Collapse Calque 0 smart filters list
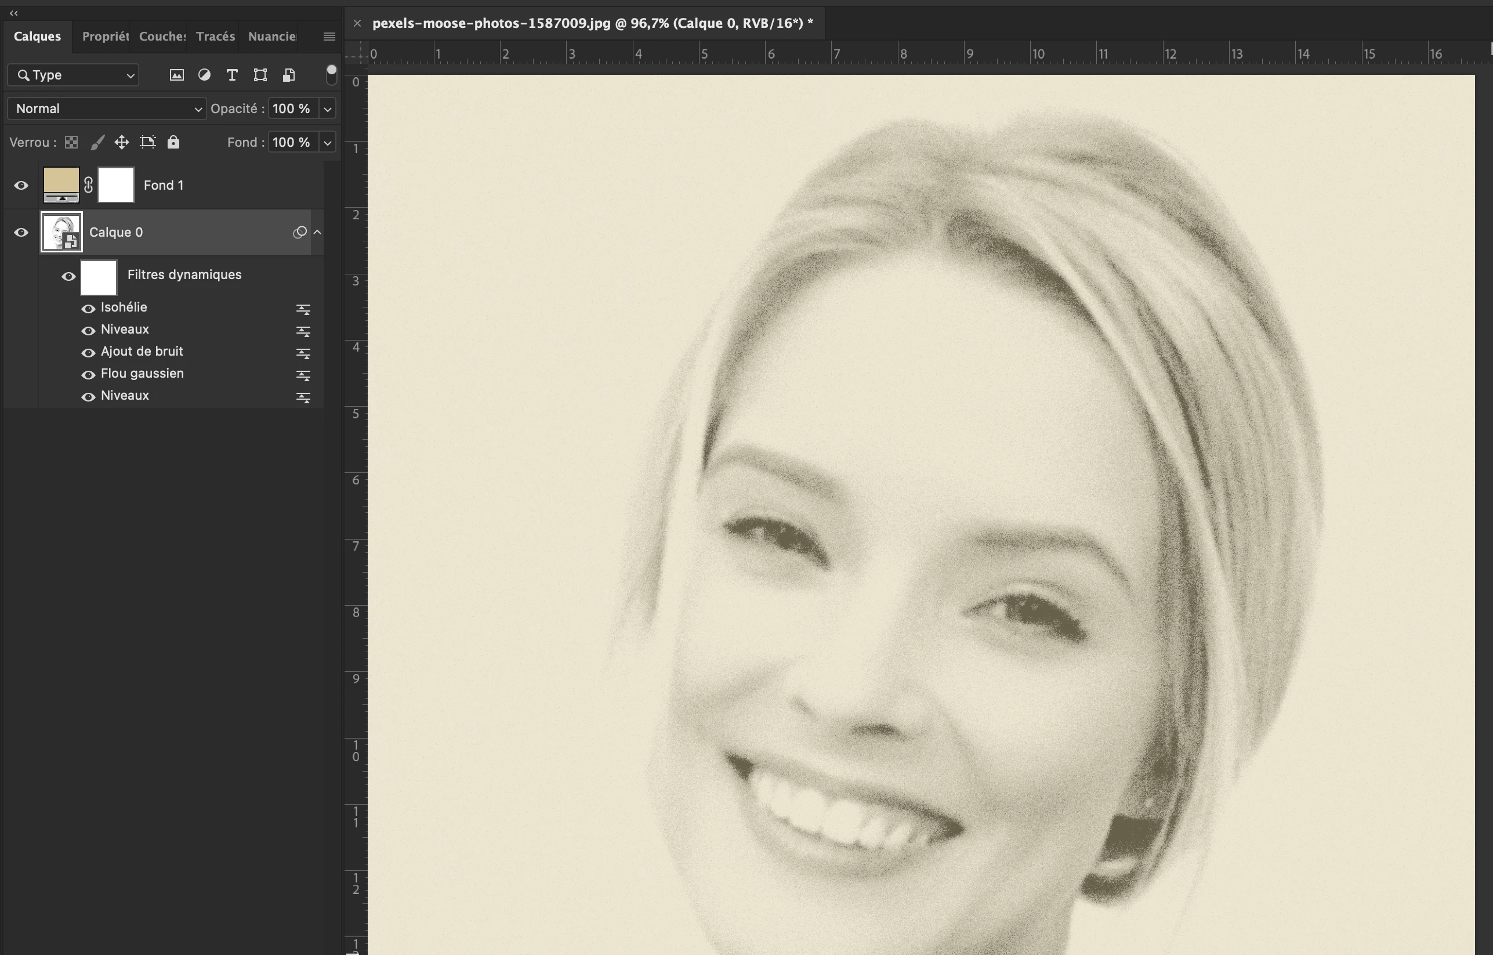 (317, 232)
